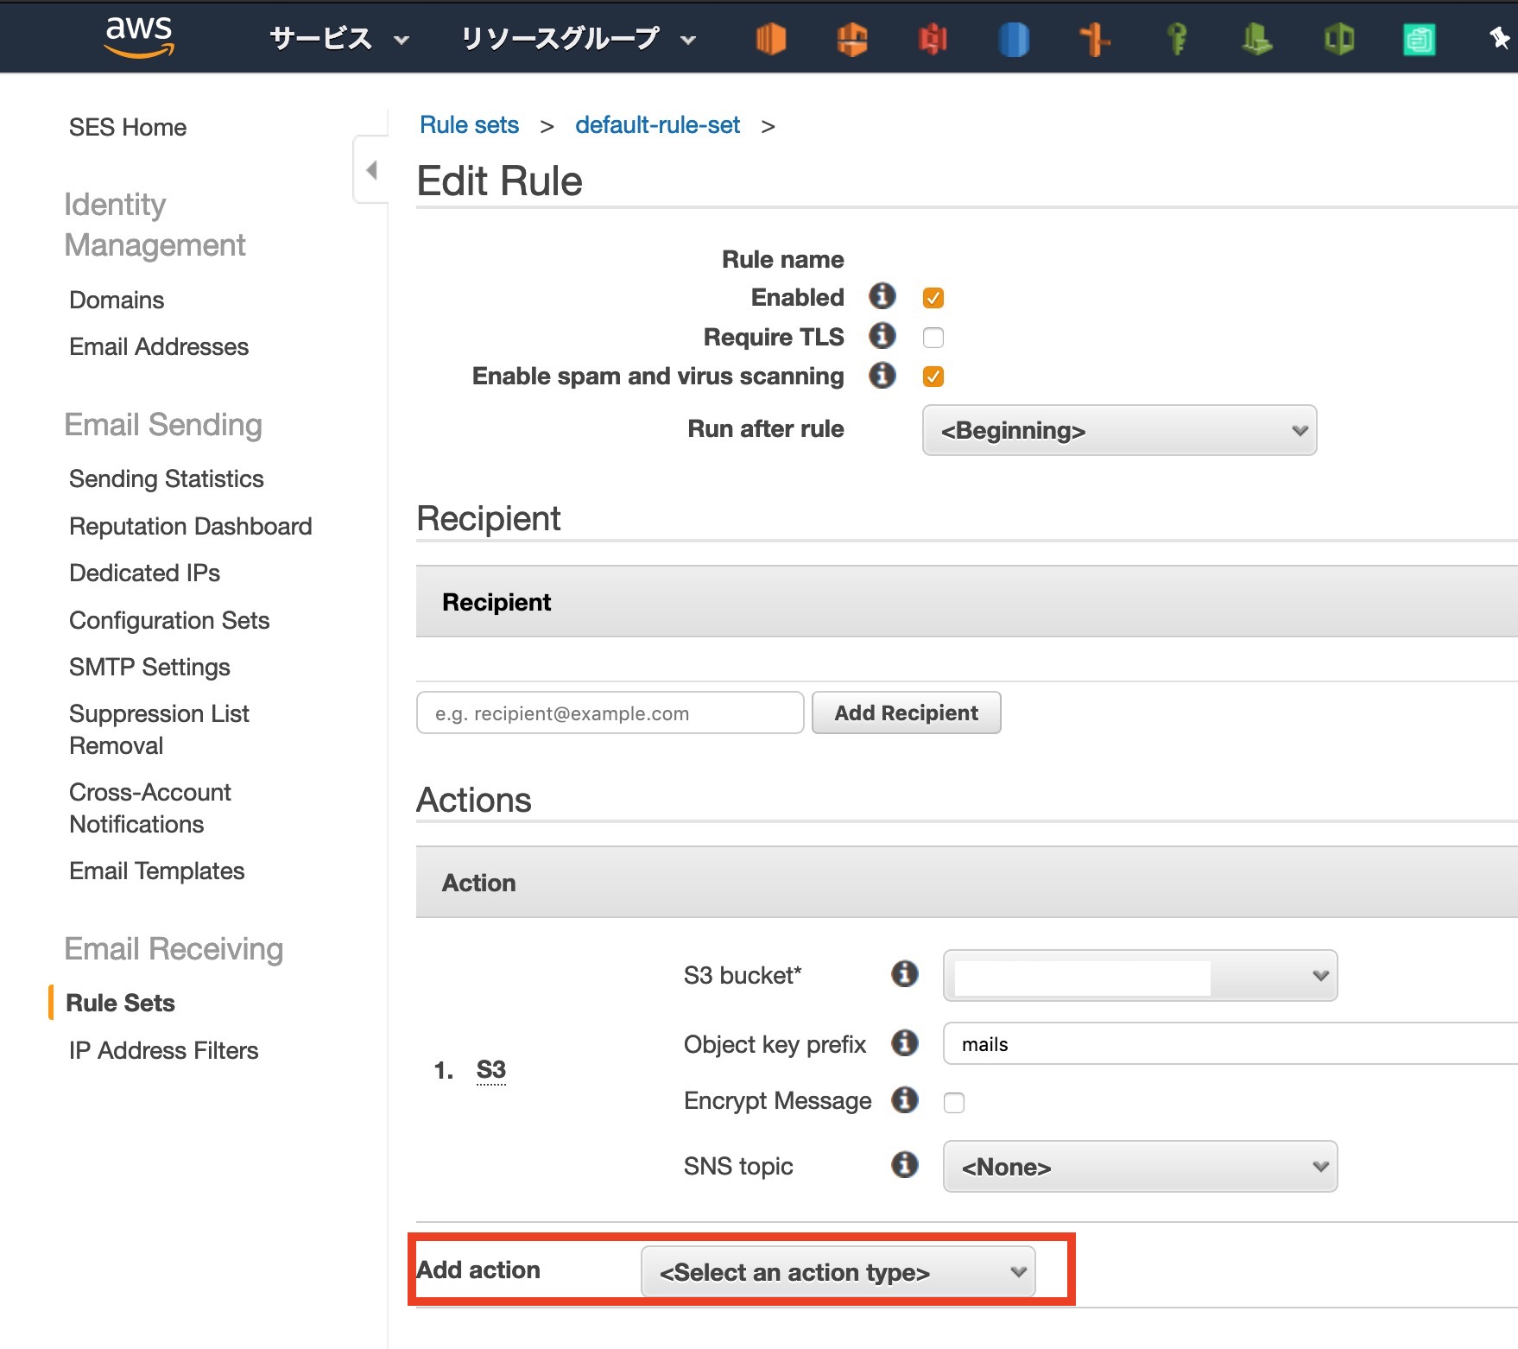This screenshot has height=1349, width=1518.
Task: Click the AWS logo
Action: [x=139, y=36]
